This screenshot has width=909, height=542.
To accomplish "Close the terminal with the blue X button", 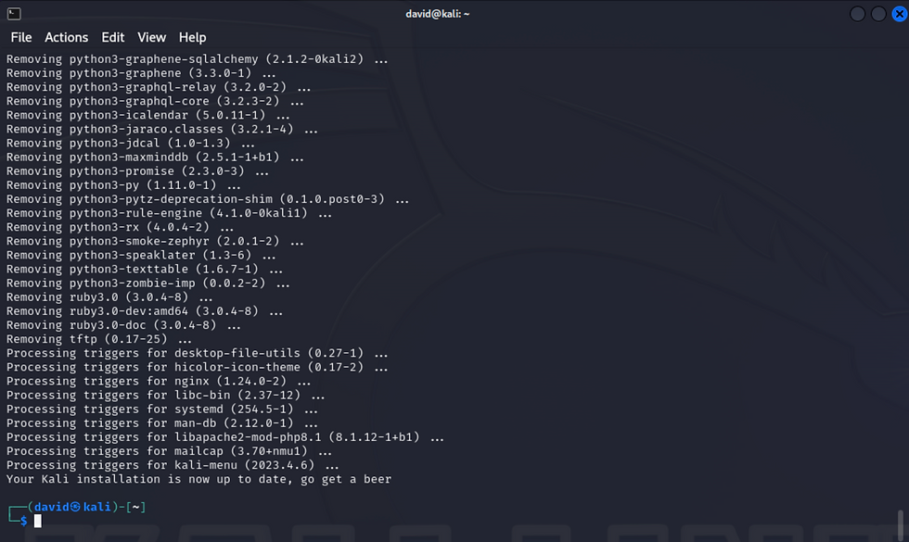I will [x=900, y=13].
